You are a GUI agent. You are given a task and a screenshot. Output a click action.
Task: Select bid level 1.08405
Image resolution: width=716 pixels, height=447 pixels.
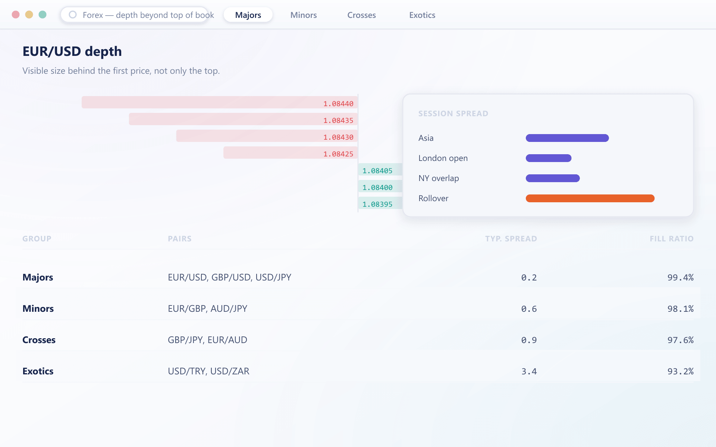tap(380, 169)
